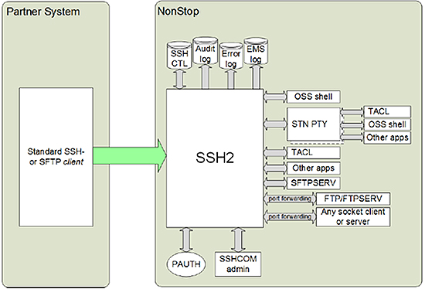The width and height of the screenshot is (425, 289).
Task: Click the Other apps box right of STN PTY
Action: tap(387, 138)
